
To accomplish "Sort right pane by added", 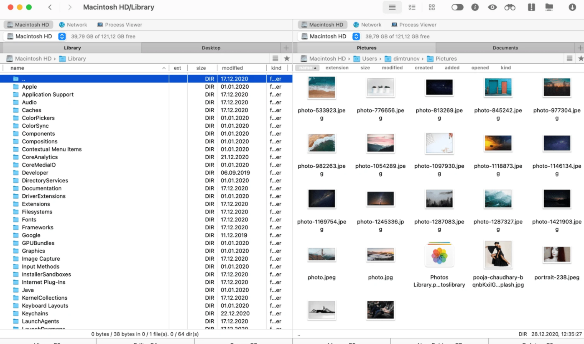I will (452, 68).
